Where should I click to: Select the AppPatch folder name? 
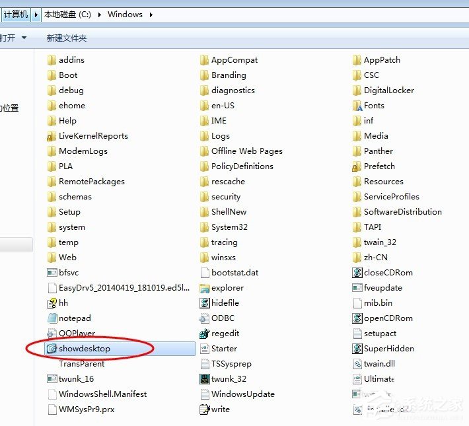[x=382, y=60]
